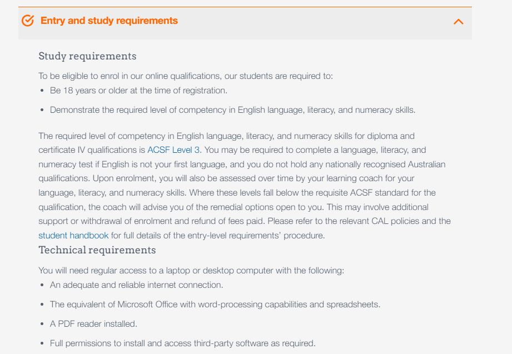Click the bullet dot before "A PDF reader installed"
This screenshot has width=512, height=354.
[42, 324]
